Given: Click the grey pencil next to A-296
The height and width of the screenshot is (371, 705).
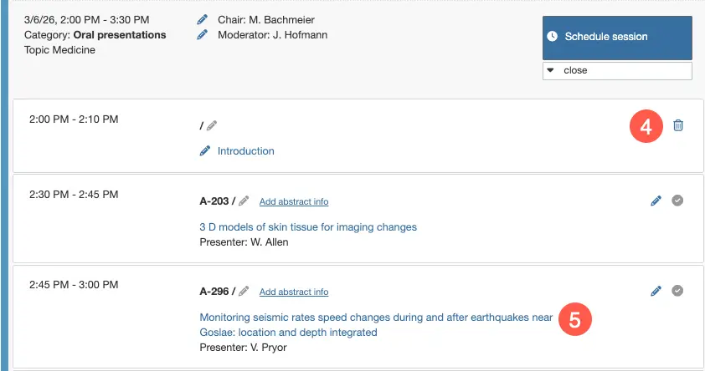Looking at the screenshot, I should click(244, 292).
